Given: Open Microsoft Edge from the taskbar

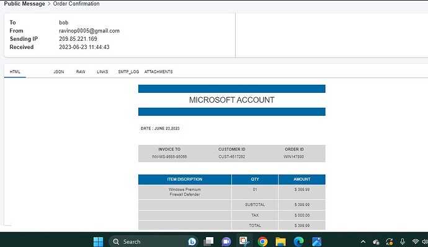Looking at the screenshot, I should (x=298, y=241).
